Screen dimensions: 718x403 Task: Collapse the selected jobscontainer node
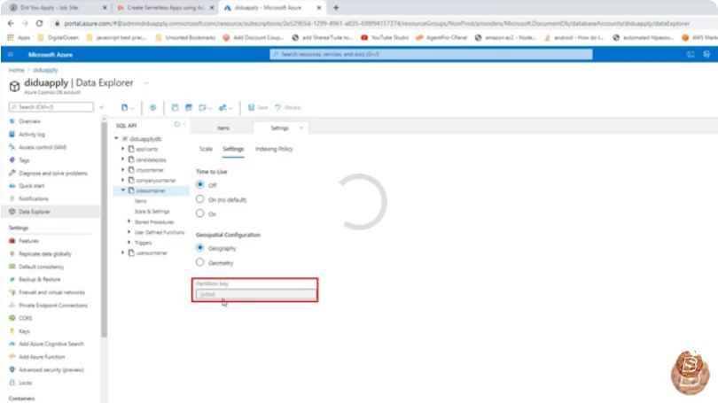point(122,190)
